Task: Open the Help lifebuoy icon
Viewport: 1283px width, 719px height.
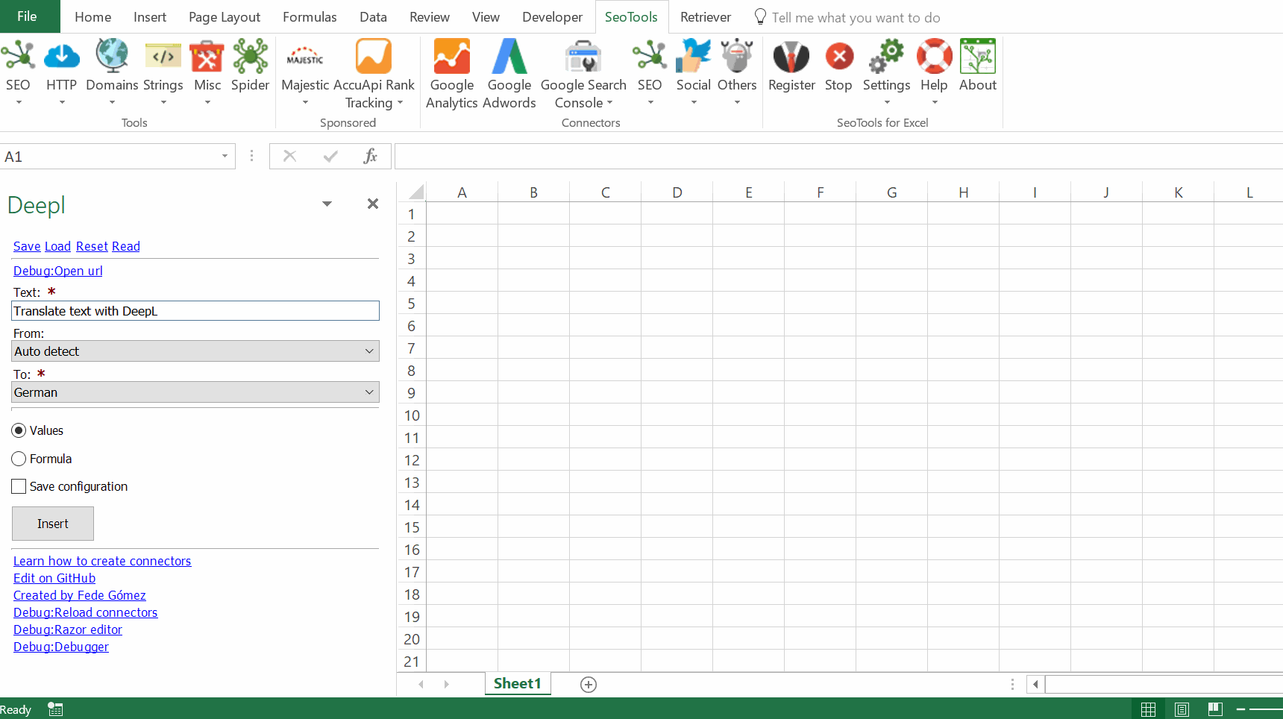Action: pos(934,57)
